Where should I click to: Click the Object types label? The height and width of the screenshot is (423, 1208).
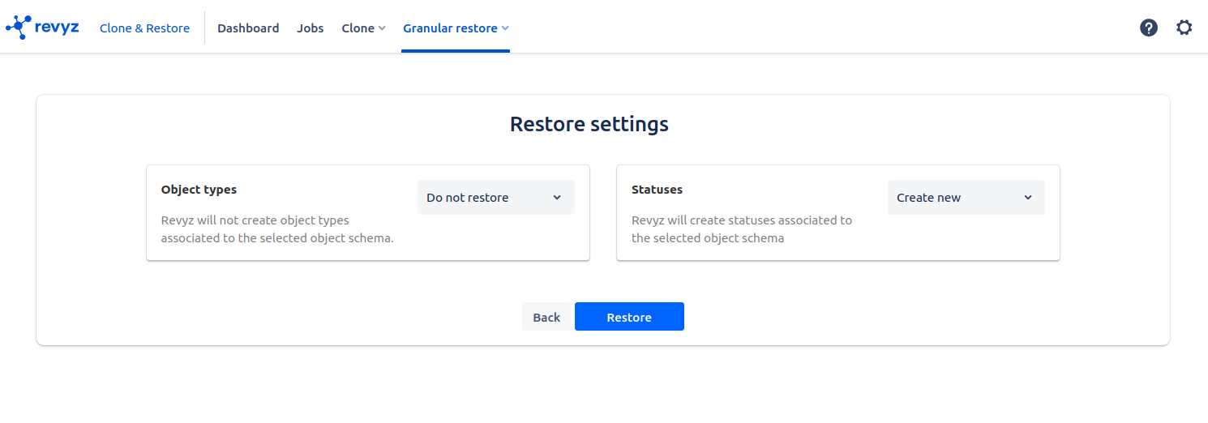click(199, 190)
